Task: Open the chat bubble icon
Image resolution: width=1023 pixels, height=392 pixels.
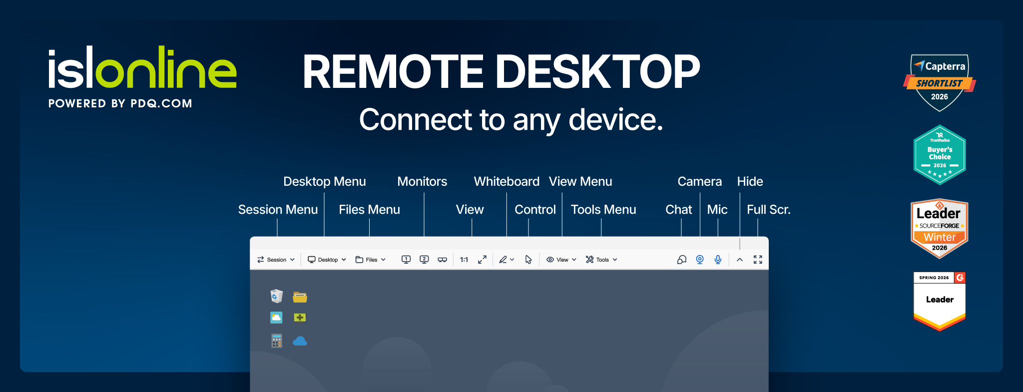Action: coord(682,260)
